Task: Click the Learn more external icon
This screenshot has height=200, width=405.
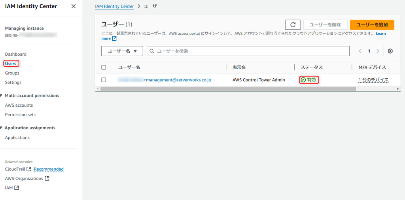Action: [x=114, y=38]
